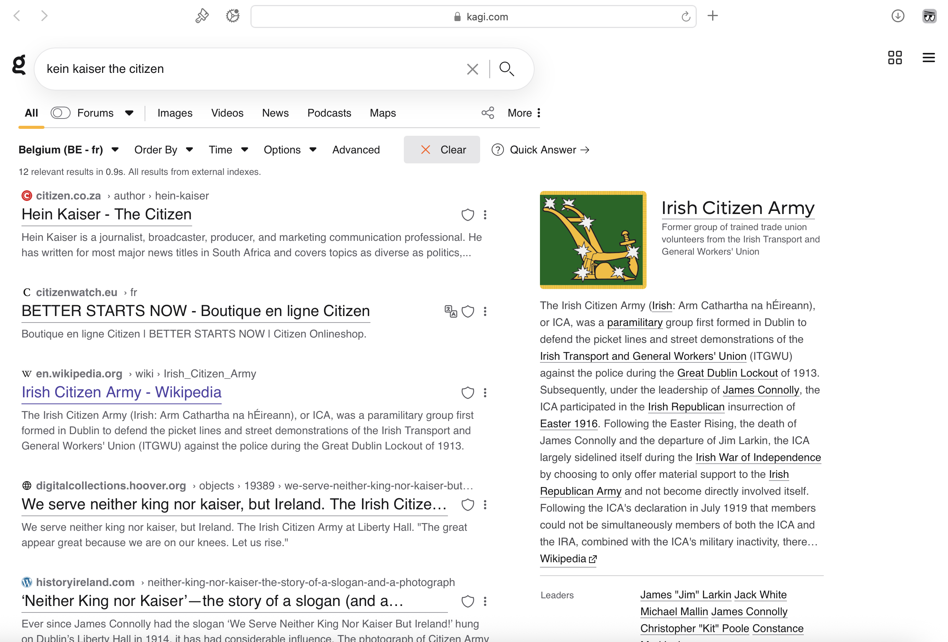Click the Kagi logo icon
948x642 pixels.
point(19,65)
